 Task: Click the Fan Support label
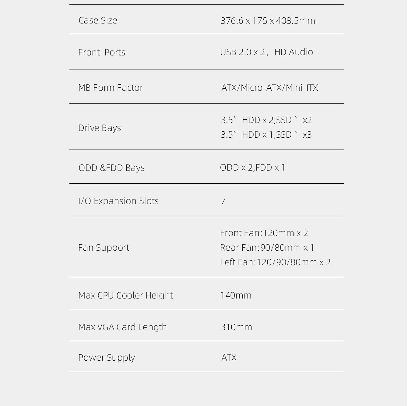[104, 248]
